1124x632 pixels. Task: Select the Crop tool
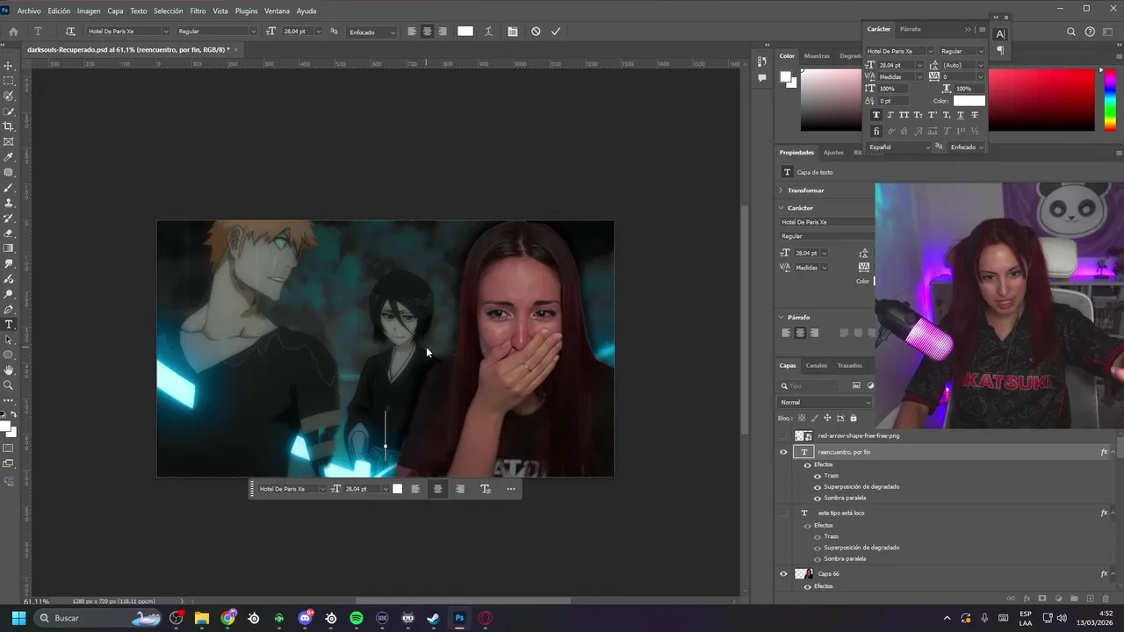[x=9, y=126]
